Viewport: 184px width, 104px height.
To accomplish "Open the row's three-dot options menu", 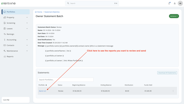I will [x=173, y=91].
